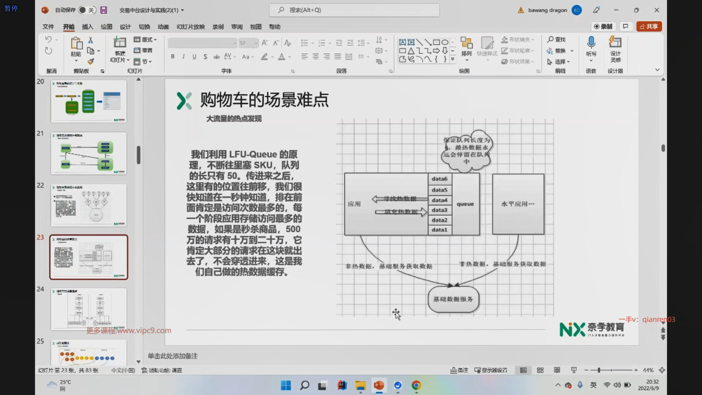Open the Slide Show (幻灯片放映) tab
The image size is (702, 395).
point(190,27)
